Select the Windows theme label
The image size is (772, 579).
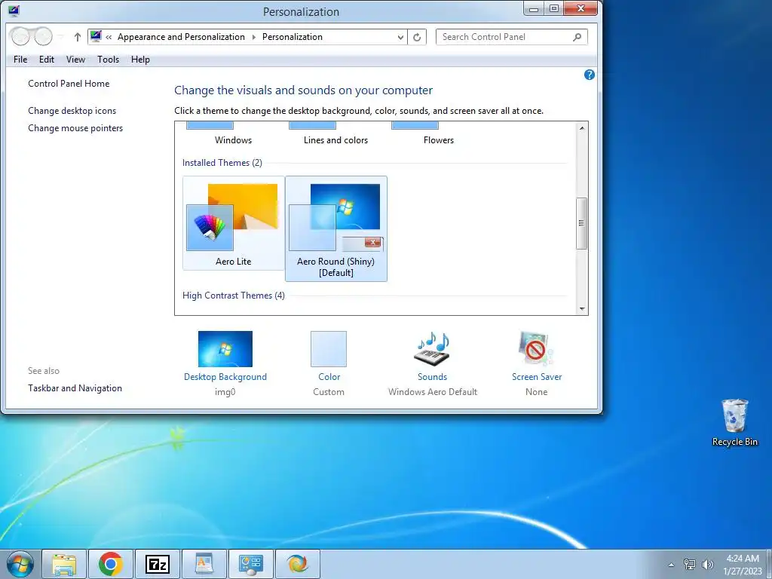coord(233,139)
